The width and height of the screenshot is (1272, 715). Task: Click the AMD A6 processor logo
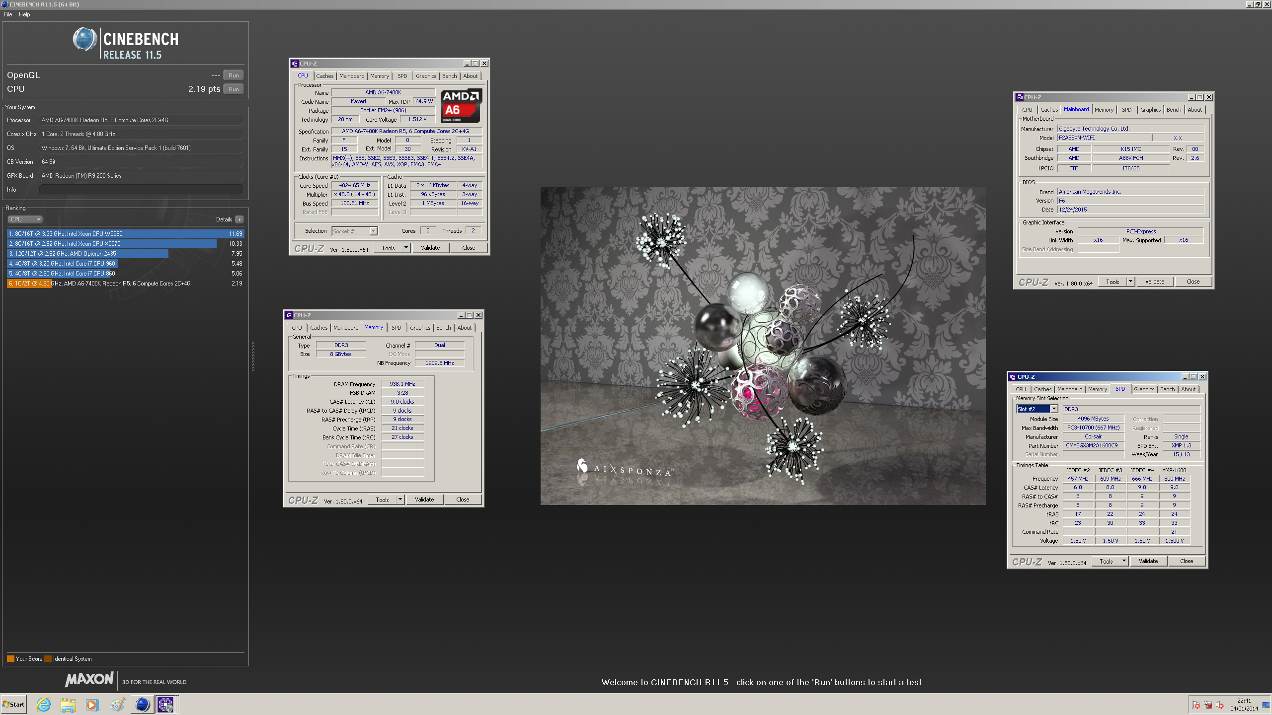[461, 106]
